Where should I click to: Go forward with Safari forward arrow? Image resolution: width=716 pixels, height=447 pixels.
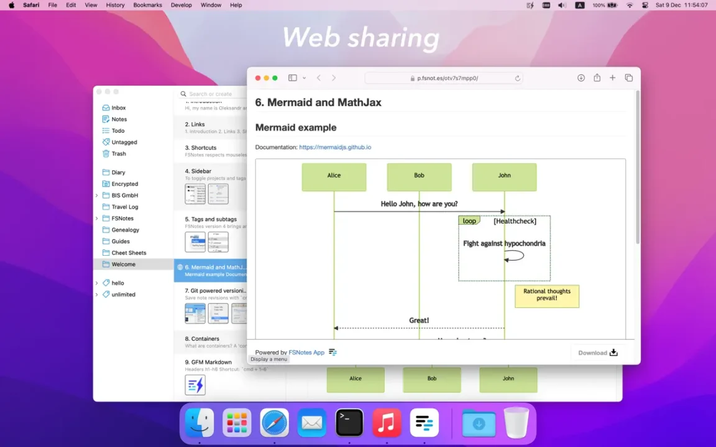(334, 78)
